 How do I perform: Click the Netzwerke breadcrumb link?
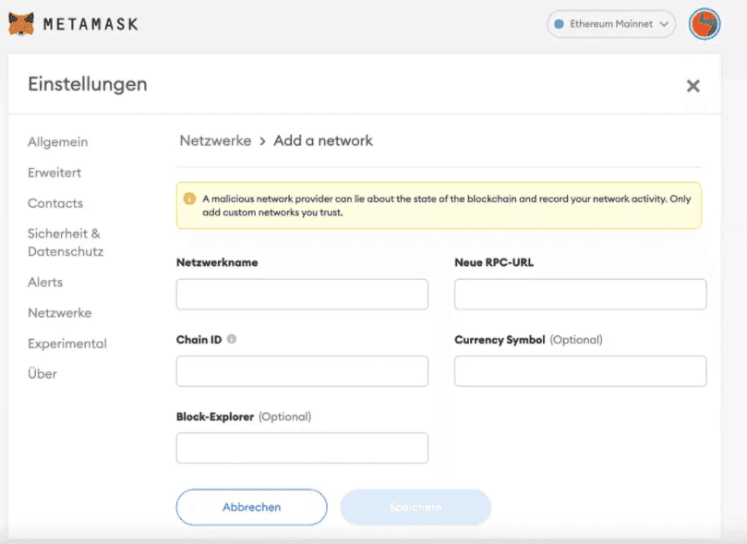[x=215, y=140]
